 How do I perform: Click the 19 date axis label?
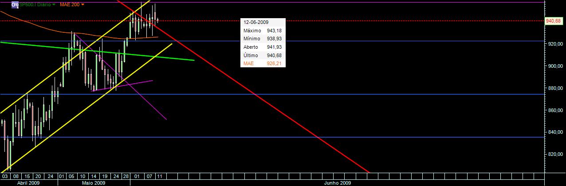(x=106, y=176)
